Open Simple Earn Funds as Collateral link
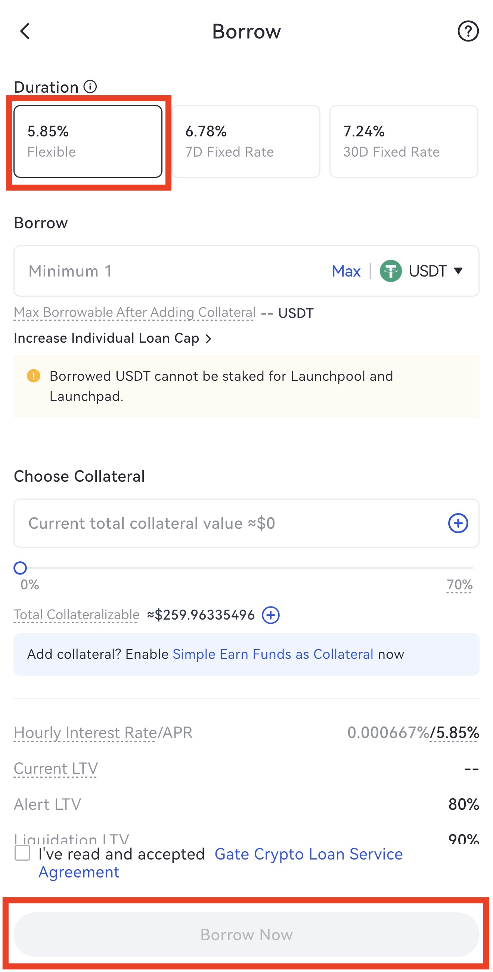The height and width of the screenshot is (972, 493). click(273, 654)
